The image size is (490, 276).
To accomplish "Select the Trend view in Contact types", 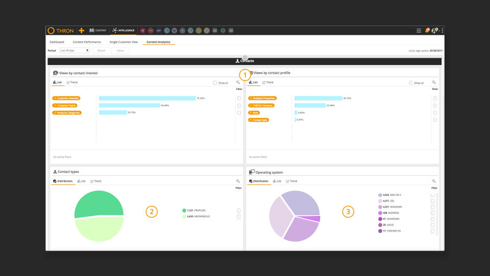I will pyautogui.click(x=95, y=181).
